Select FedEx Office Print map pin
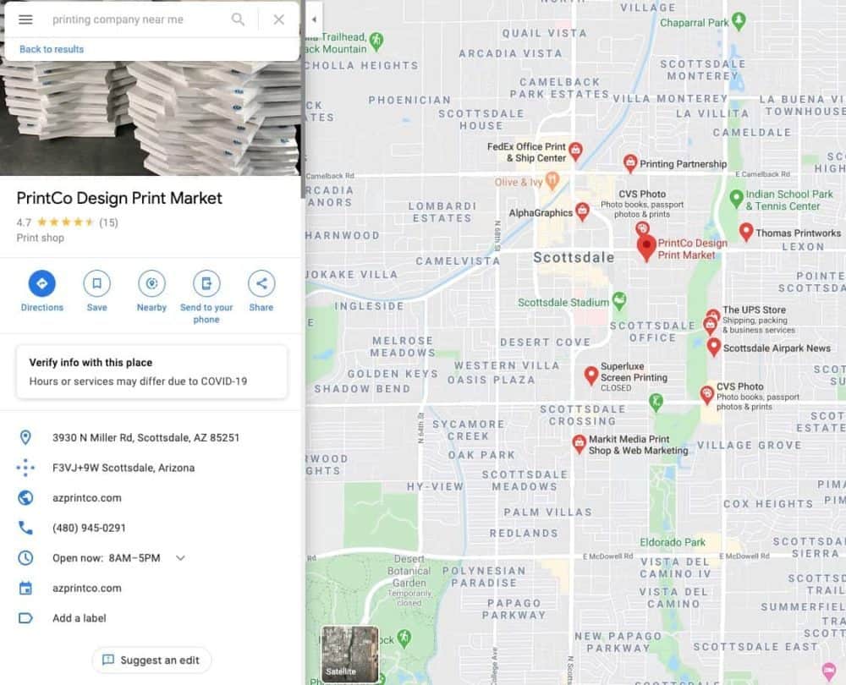Screen dimensions: 846x685 [575, 151]
